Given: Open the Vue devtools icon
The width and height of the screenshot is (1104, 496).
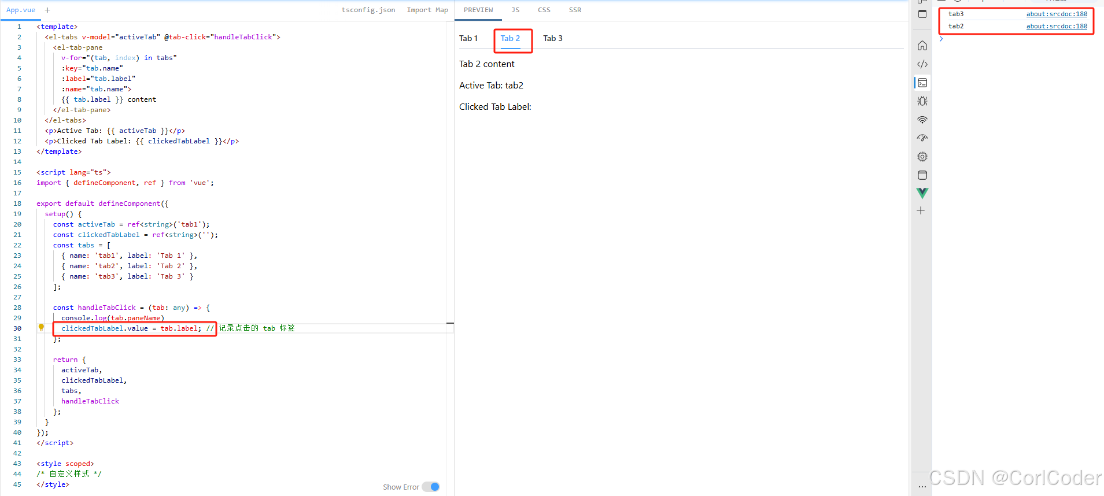Looking at the screenshot, I should click(x=922, y=193).
